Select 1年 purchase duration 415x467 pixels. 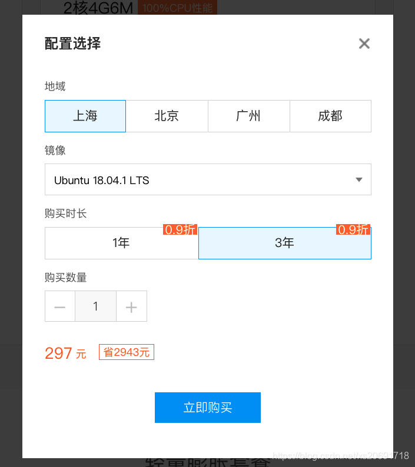[121, 243]
